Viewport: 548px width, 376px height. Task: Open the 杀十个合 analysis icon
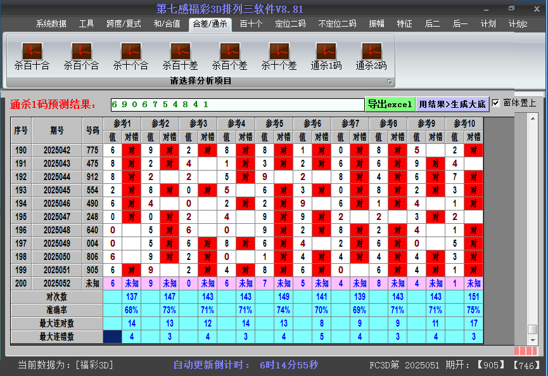(x=131, y=56)
